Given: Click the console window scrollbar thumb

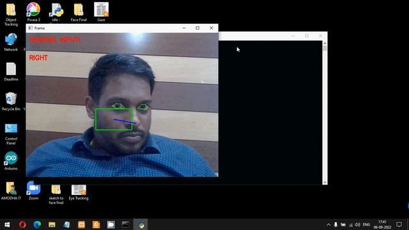Looking at the screenshot, I should [x=325, y=49].
